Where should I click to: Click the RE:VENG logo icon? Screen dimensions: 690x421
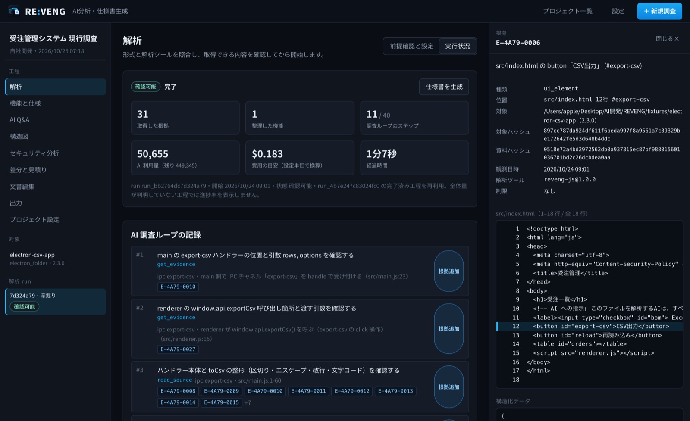14,11
